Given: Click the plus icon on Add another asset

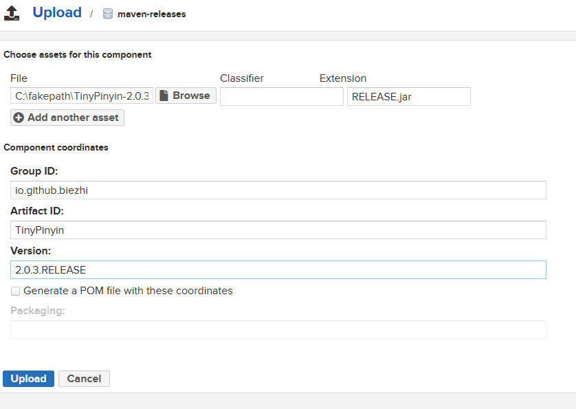Looking at the screenshot, I should coord(19,118).
